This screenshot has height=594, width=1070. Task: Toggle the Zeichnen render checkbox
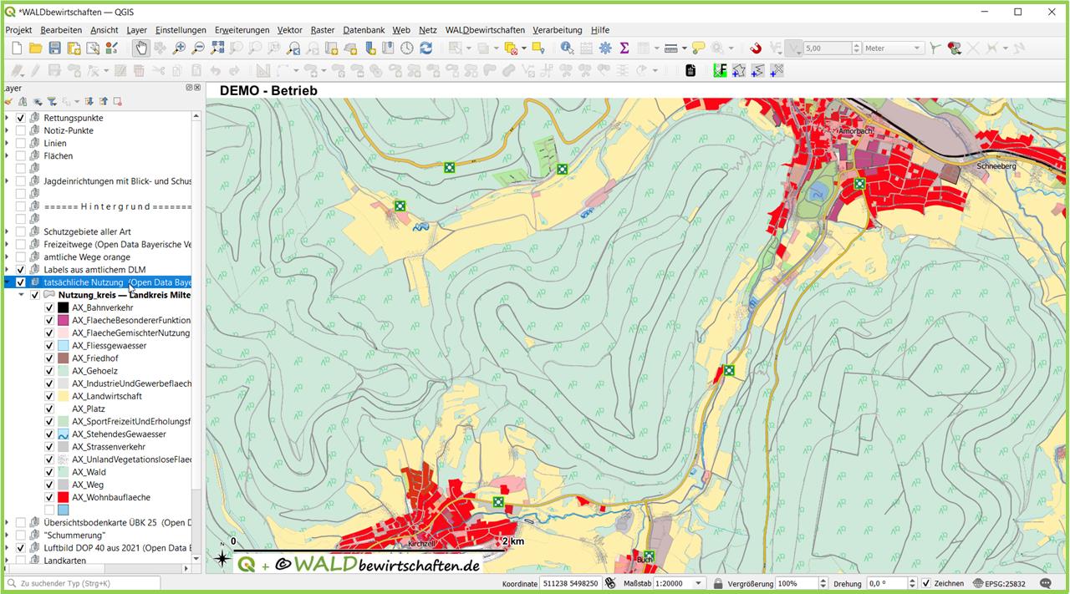click(926, 583)
